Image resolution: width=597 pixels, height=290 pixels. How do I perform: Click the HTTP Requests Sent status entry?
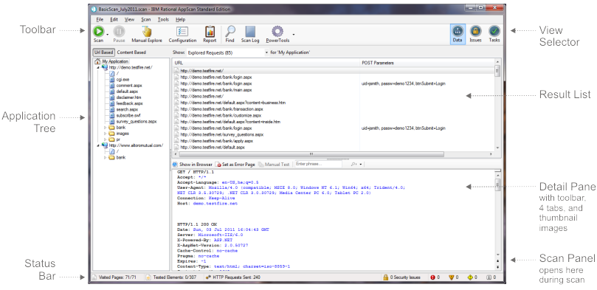click(x=233, y=277)
